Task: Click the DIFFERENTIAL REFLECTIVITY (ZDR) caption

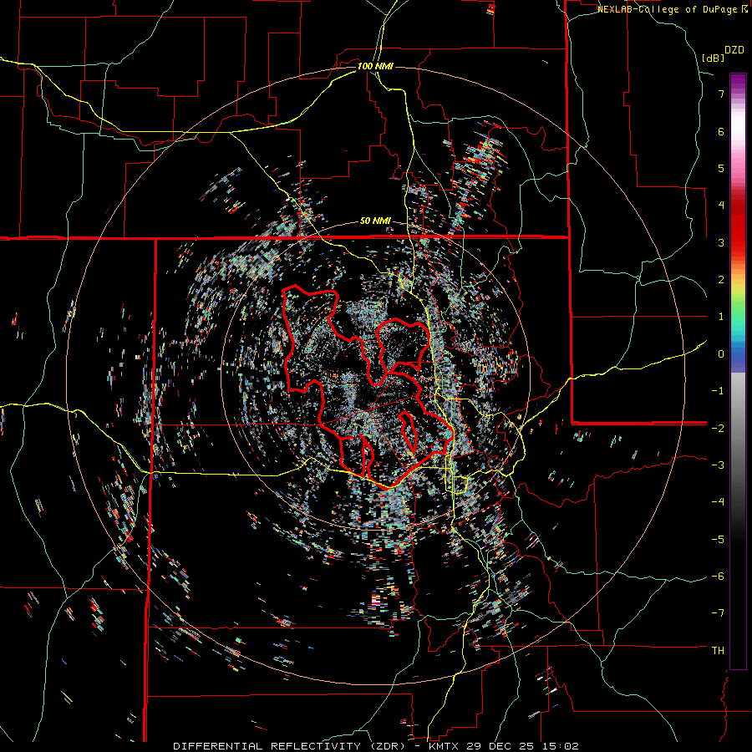Action: tap(290, 746)
